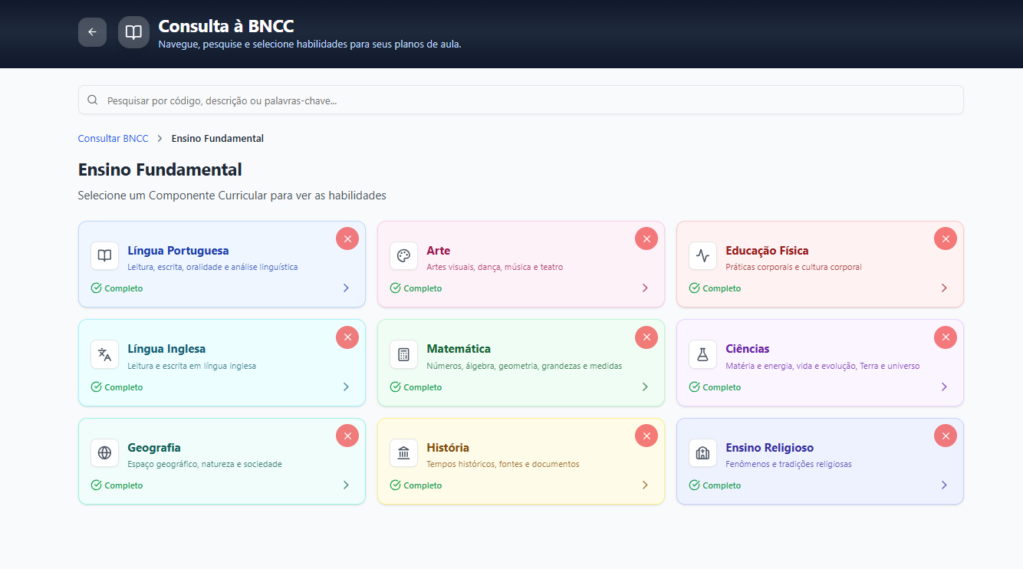Click the red X on Ensino Religioso card
This screenshot has height=569, width=1023.
point(946,436)
